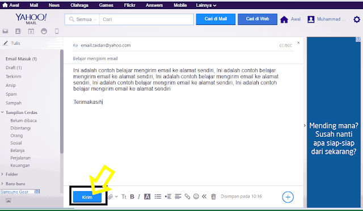Image resolution: width=363 pixels, height=211 pixels.
Task: Open the Terkirim folder
Action: [x=14, y=77]
